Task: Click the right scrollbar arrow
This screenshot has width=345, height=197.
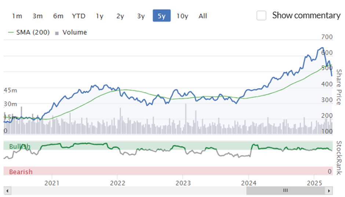Action: pos(329,191)
